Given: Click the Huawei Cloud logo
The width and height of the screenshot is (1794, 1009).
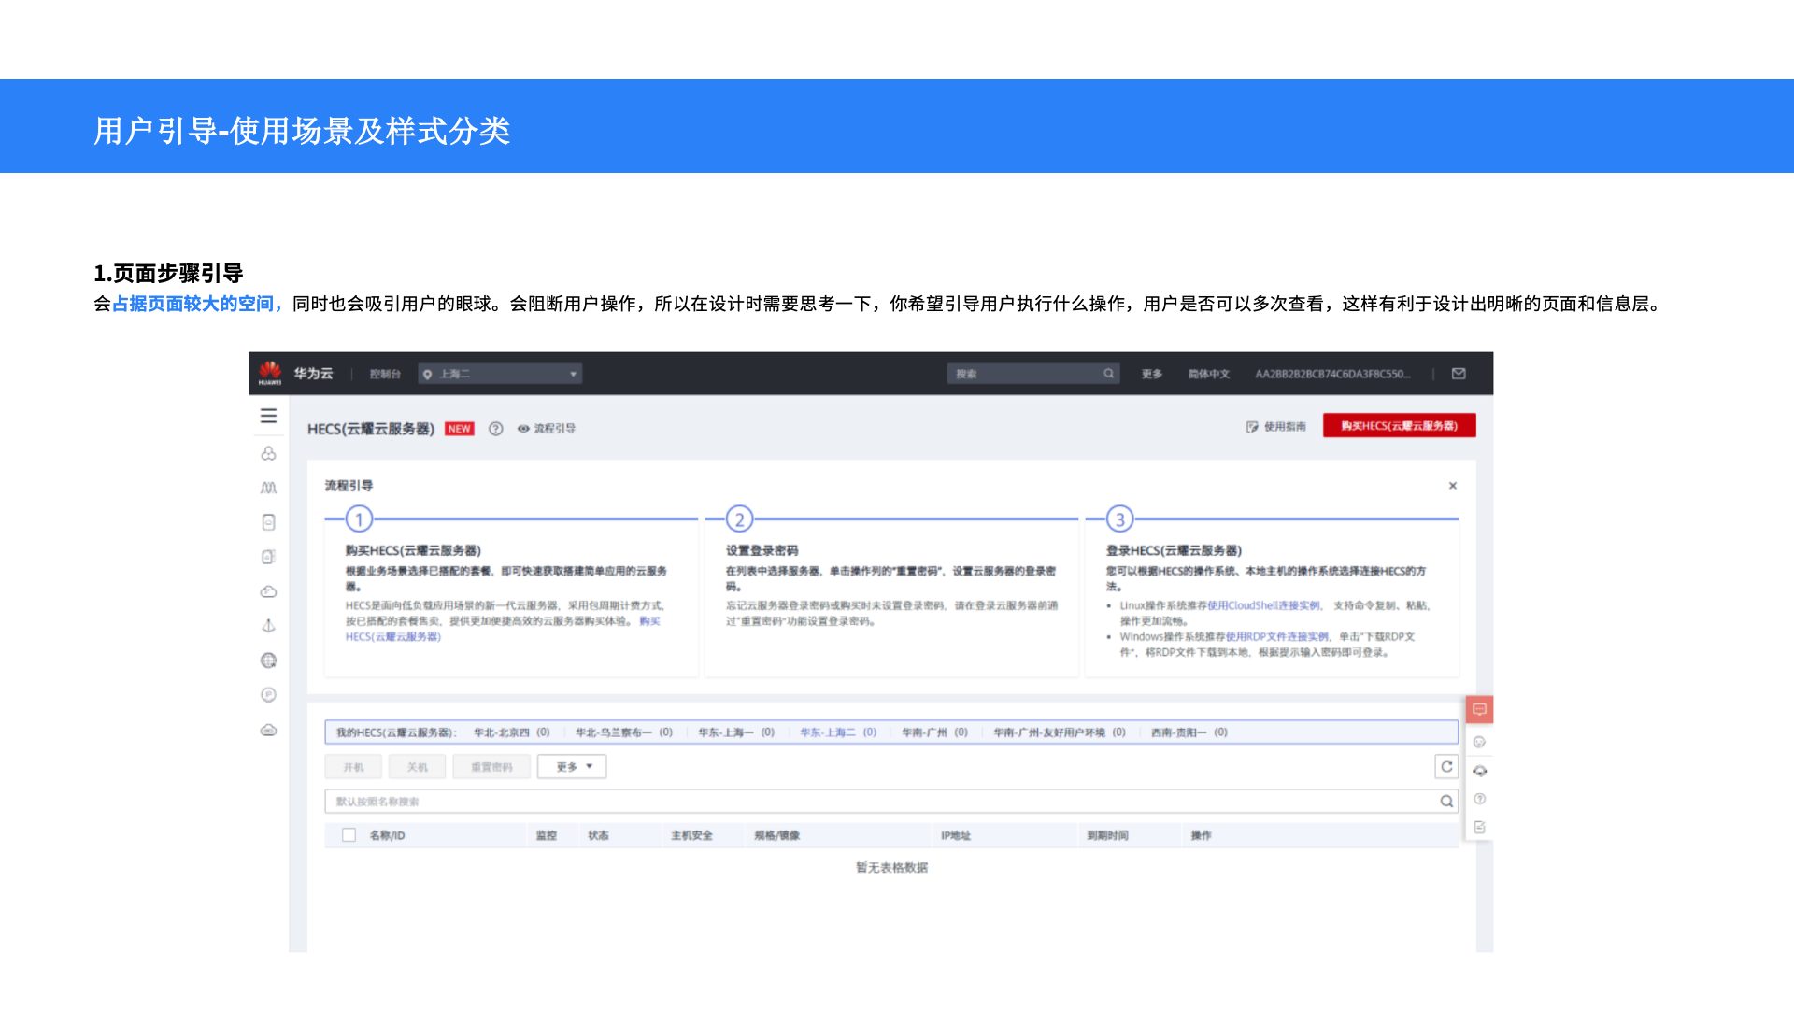Looking at the screenshot, I should [270, 373].
